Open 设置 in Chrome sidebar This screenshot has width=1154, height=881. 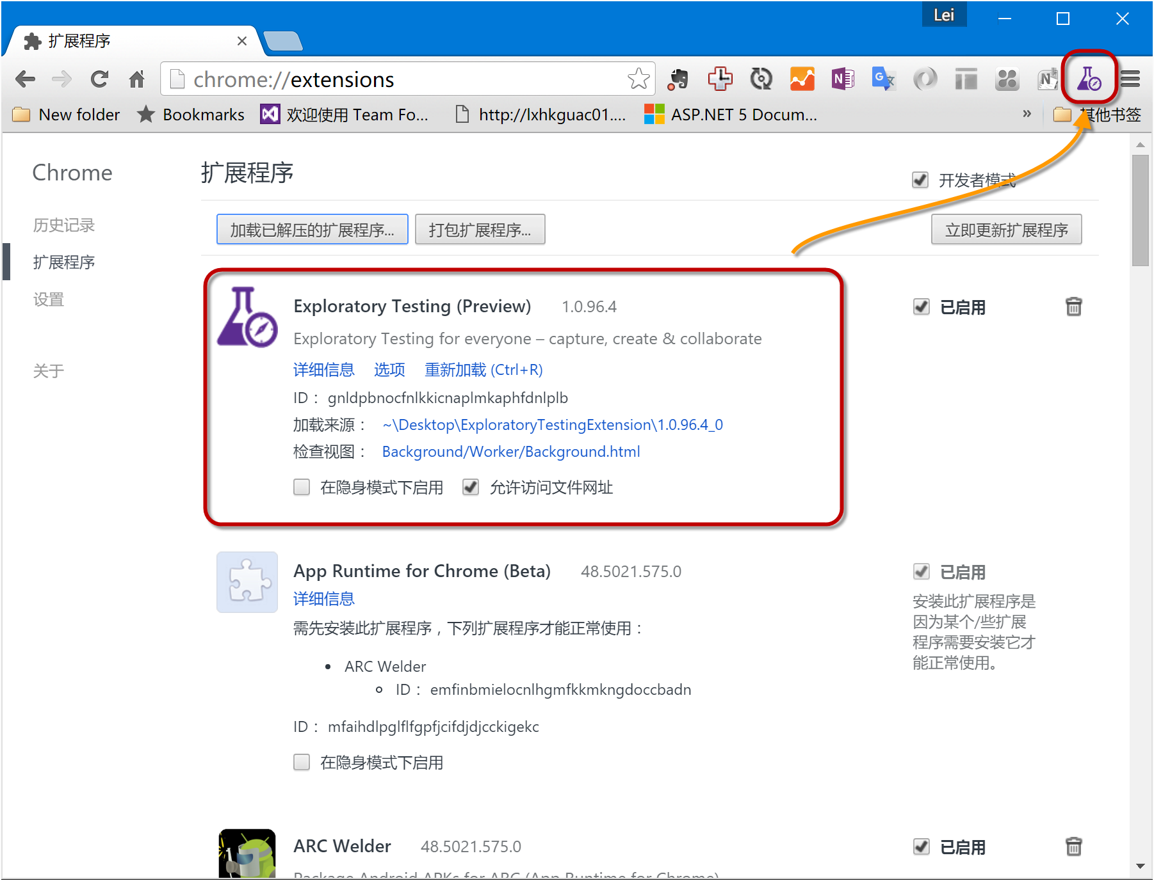coord(49,299)
